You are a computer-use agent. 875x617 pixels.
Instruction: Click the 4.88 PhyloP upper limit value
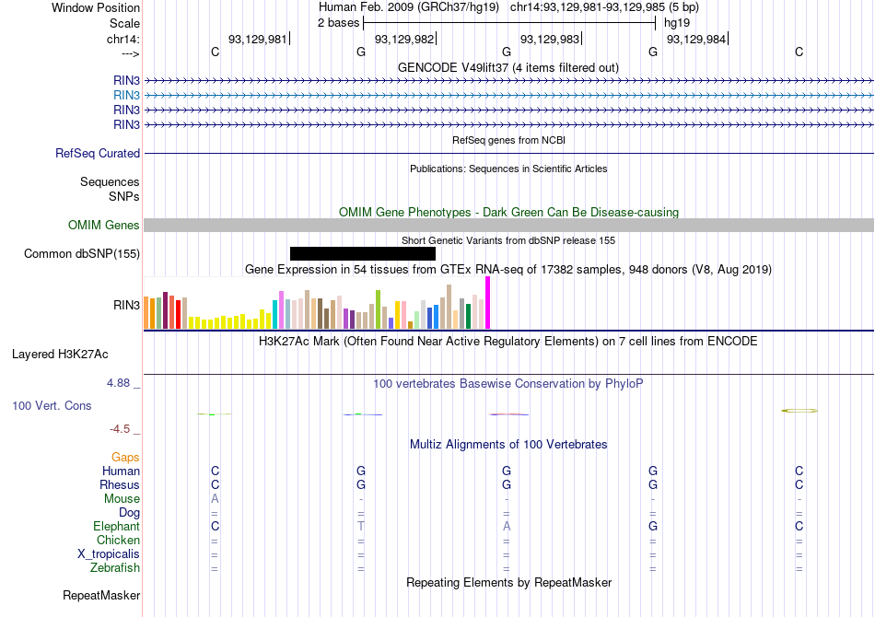click(118, 383)
